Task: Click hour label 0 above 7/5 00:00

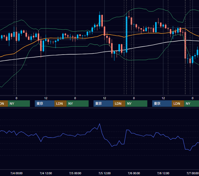Action: [75, 98]
